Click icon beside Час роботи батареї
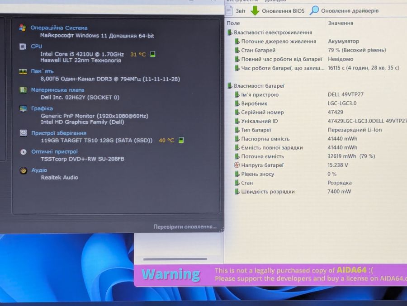The height and width of the screenshot is (306, 407). click(x=237, y=68)
